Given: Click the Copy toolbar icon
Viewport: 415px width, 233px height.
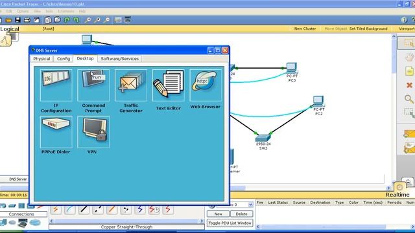Looking at the screenshot, I should point(48,20).
